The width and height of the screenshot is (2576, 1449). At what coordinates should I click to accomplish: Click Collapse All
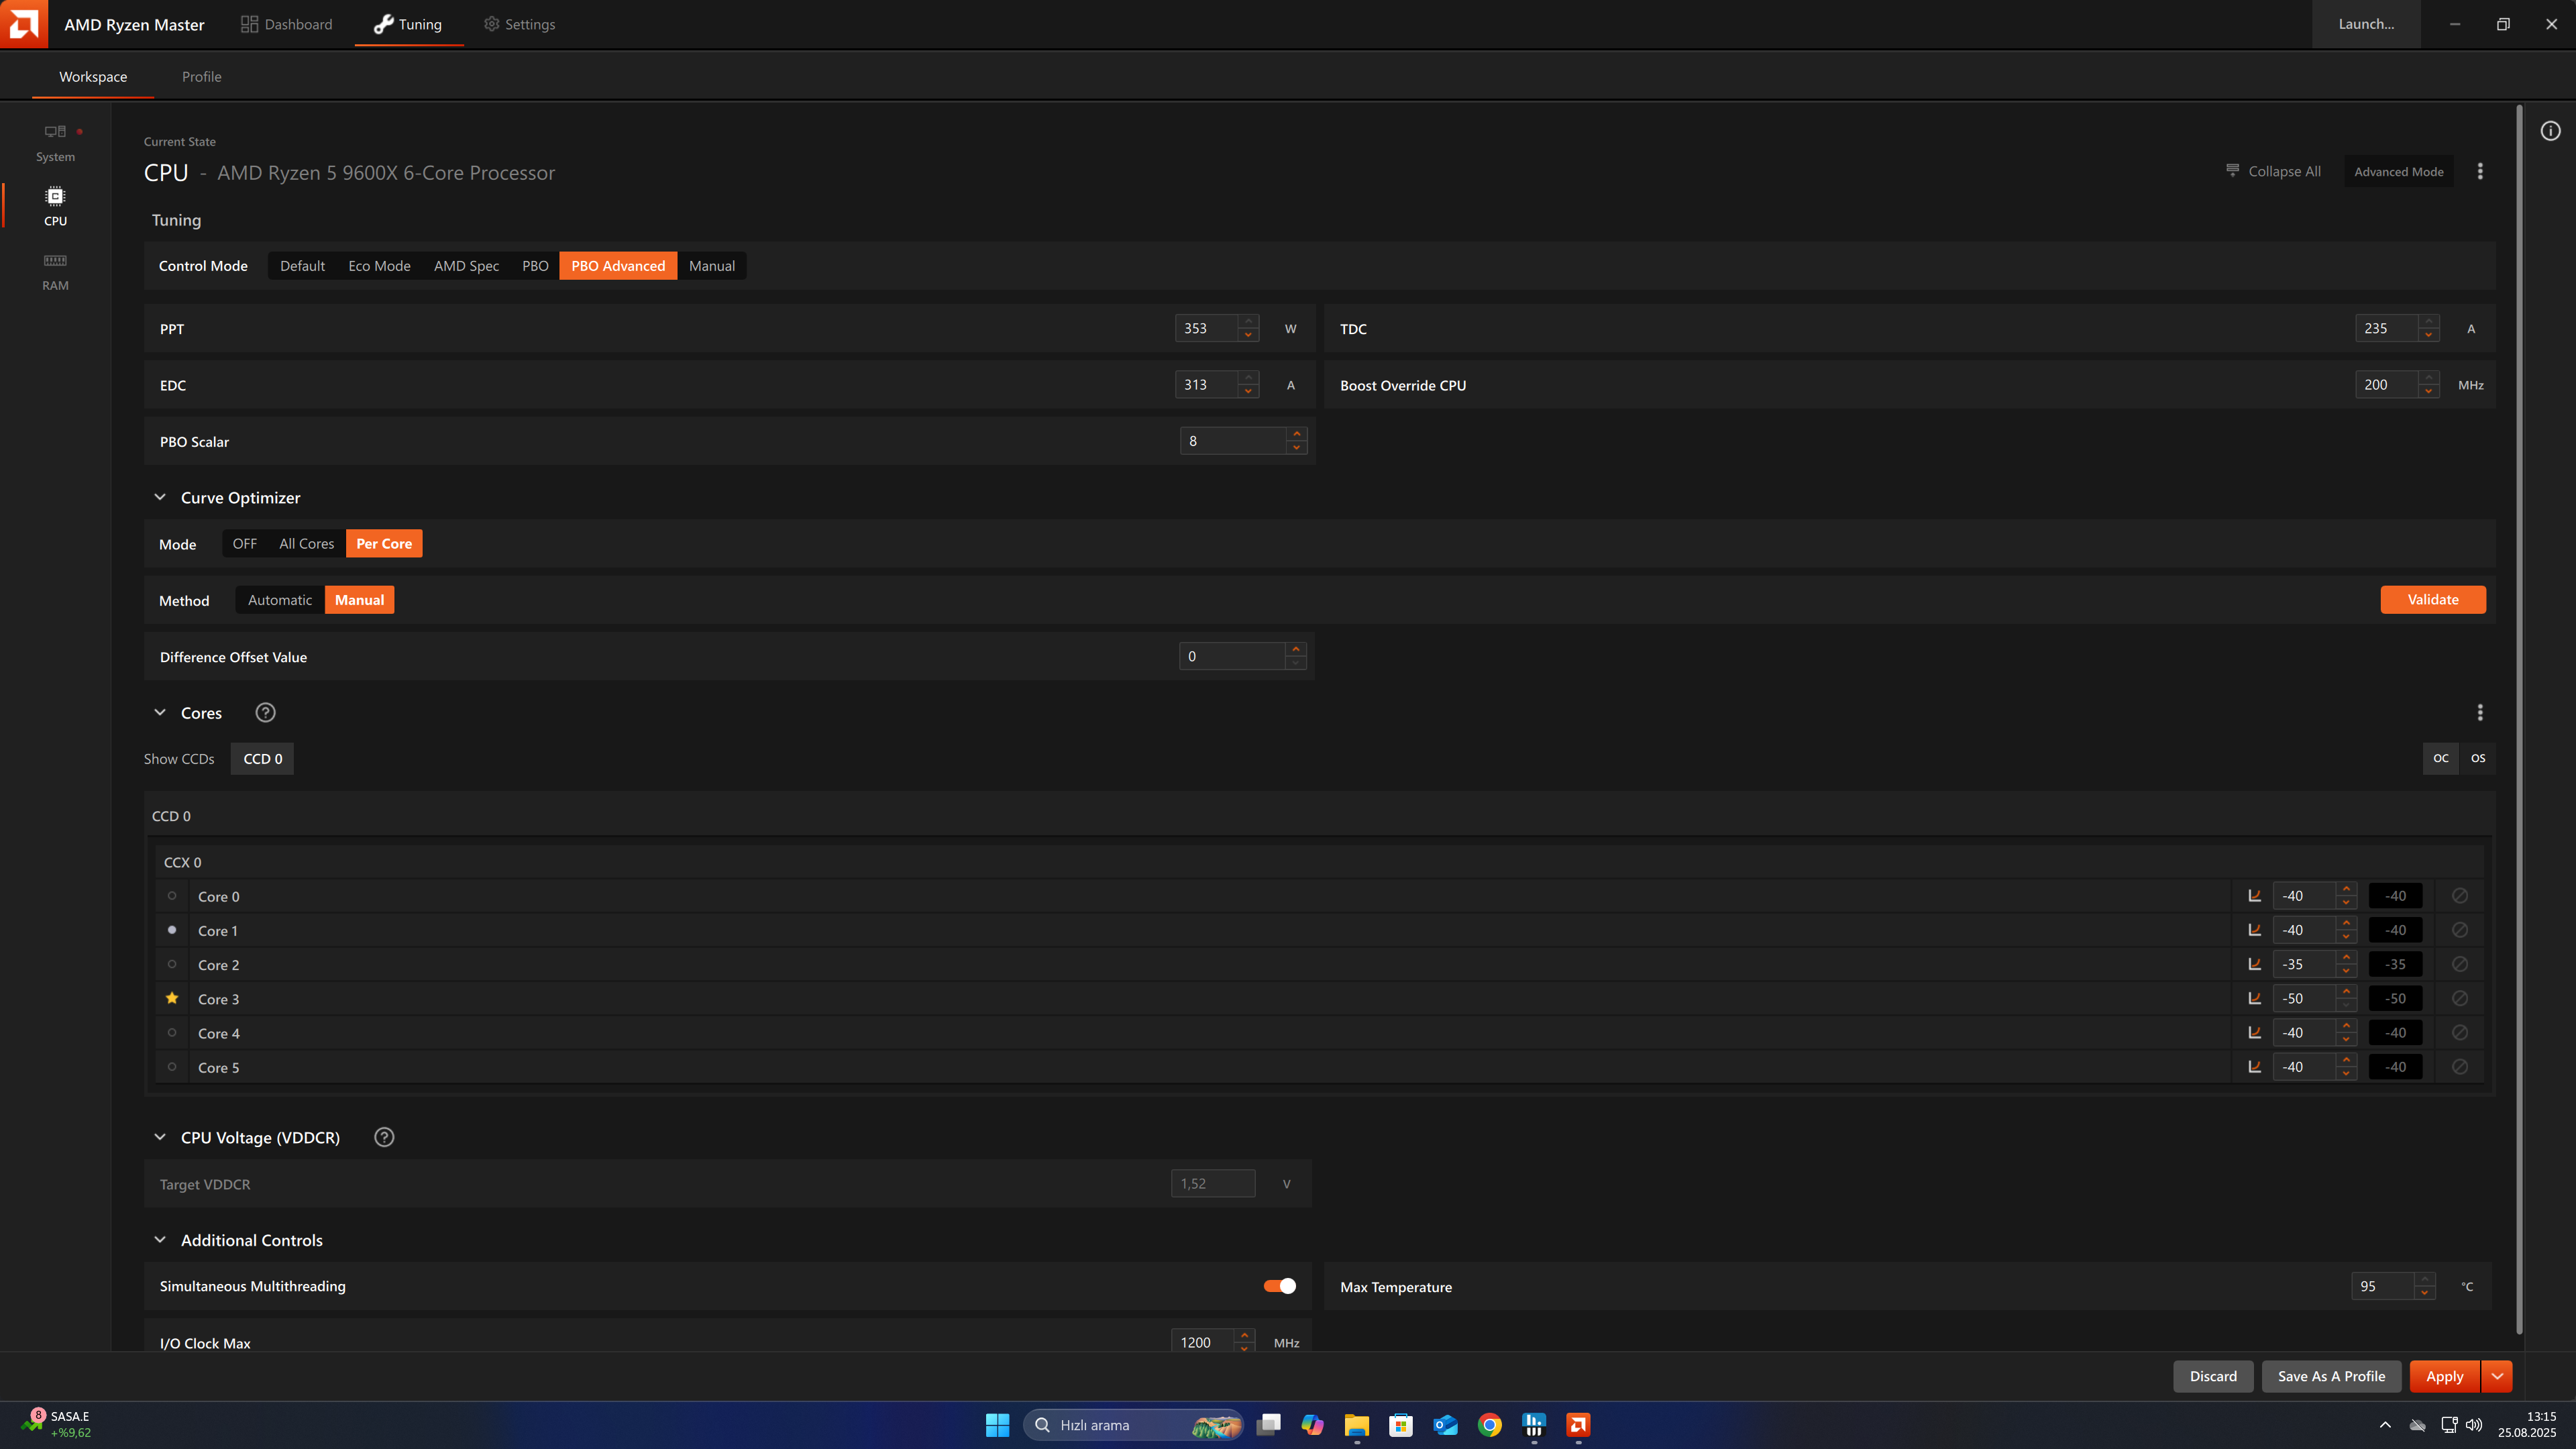2273,172
